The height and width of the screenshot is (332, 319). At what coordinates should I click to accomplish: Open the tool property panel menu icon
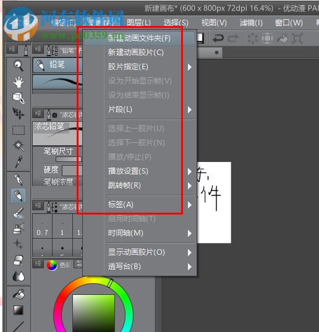click(x=38, y=114)
